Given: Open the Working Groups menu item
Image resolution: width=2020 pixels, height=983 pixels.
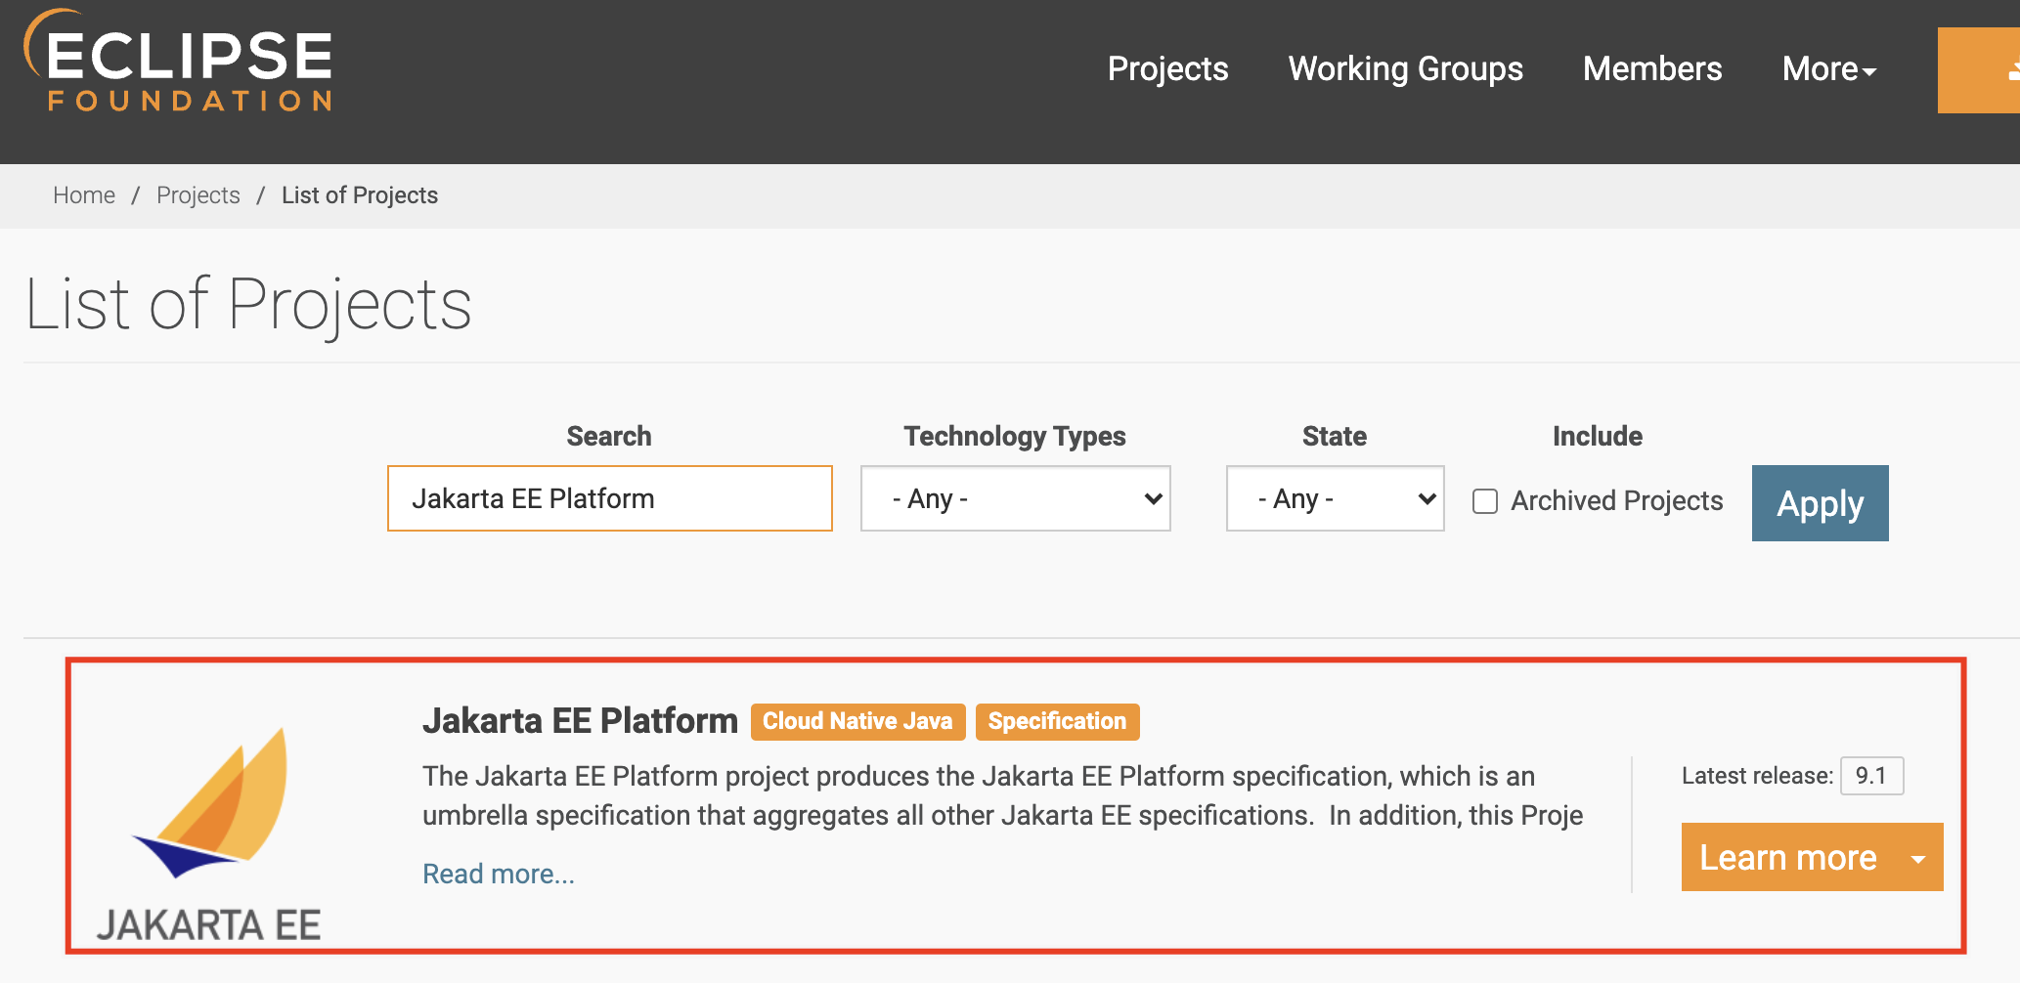Looking at the screenshot, I should click(x=1405, y=68).
